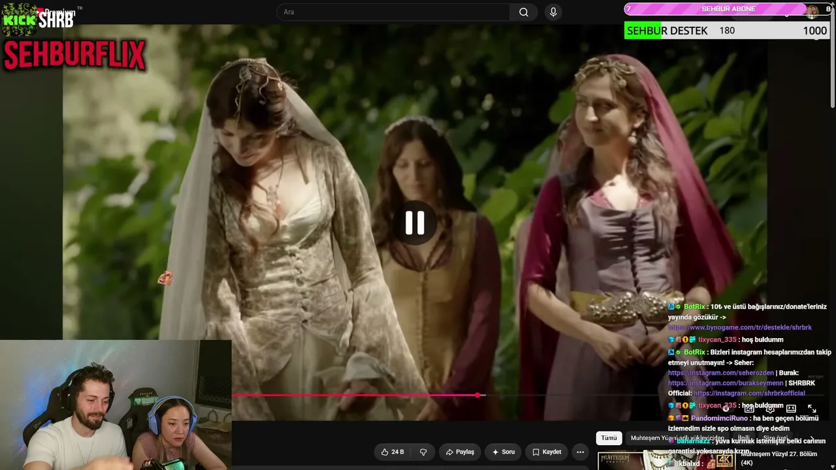Show more filter chips with arrow
Image resolution: width=836 pixels, height=470 pixels.
812,439
